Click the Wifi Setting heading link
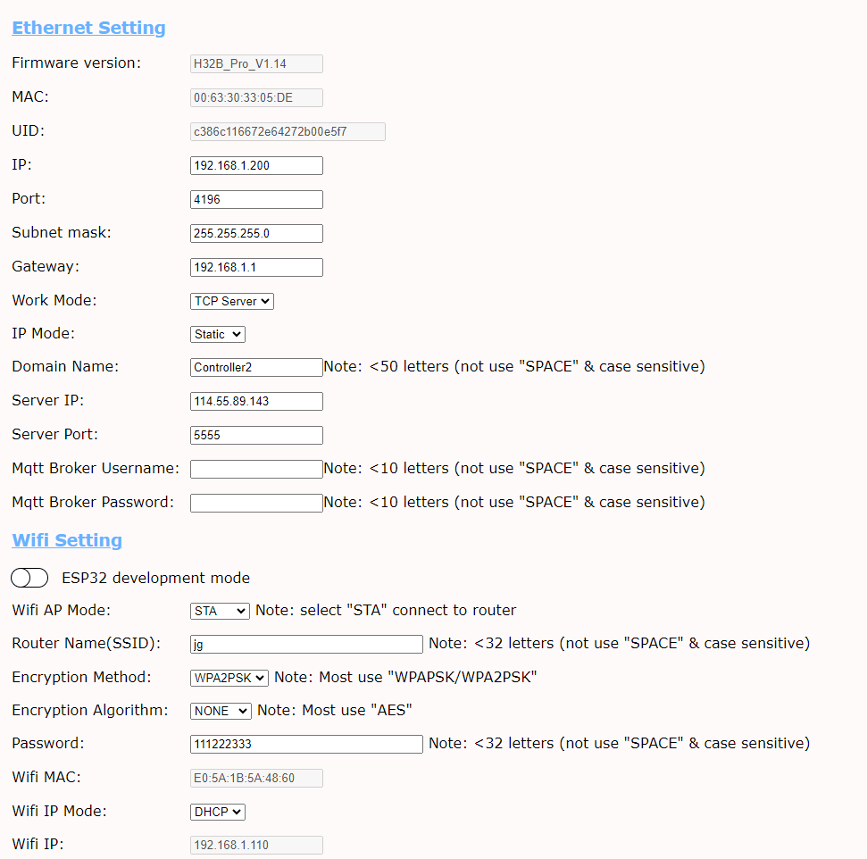Screen dimensions: 867x859 67,540
